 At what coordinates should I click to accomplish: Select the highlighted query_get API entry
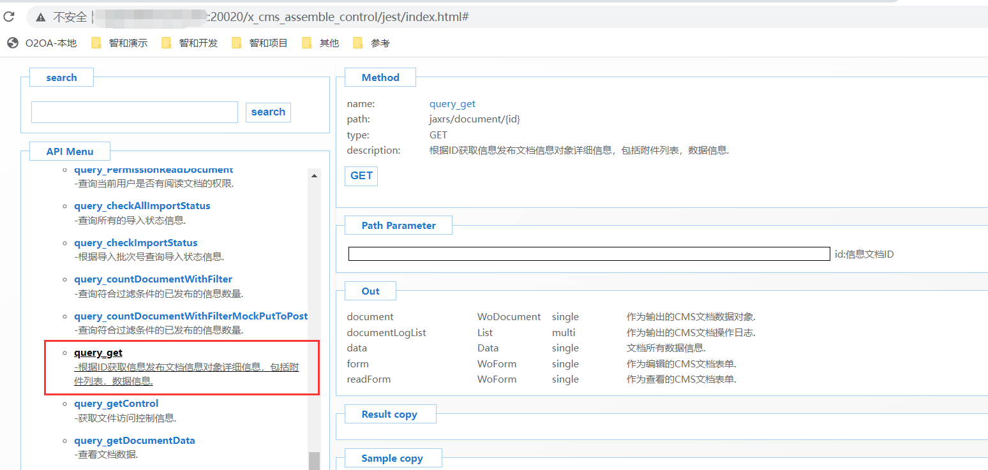98,353
